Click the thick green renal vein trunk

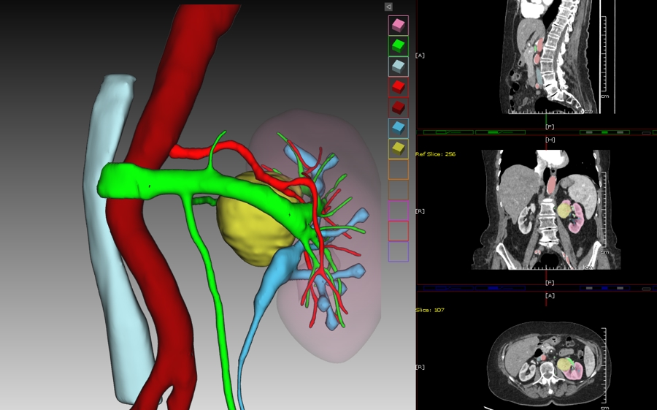[x=176, y=183]
